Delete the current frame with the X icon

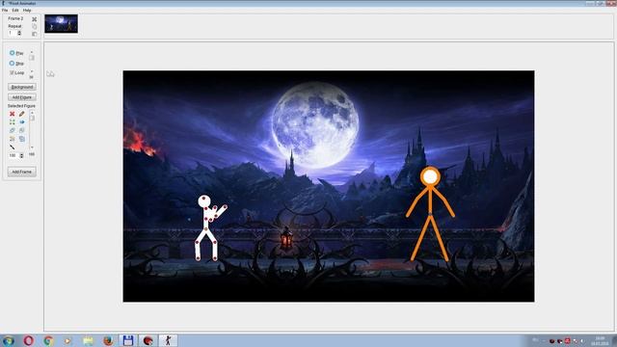click(35, 19)
